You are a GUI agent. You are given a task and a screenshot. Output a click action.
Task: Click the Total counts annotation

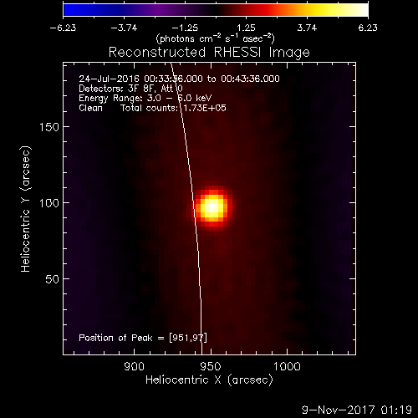tap(173, 108)
